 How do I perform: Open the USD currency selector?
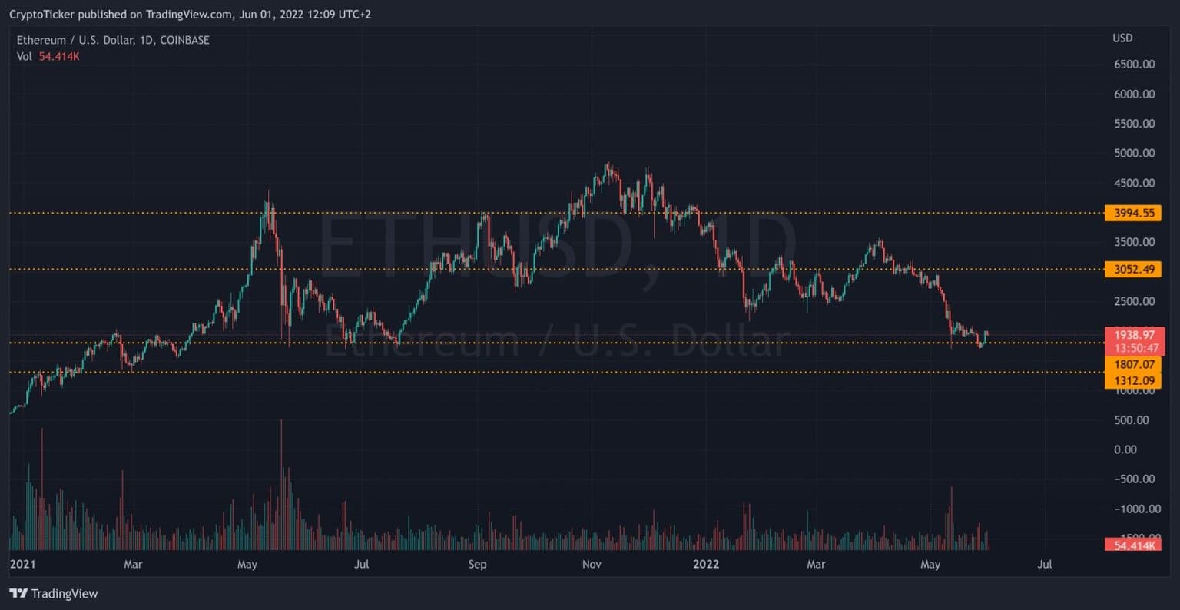[x=1122, y=38]
